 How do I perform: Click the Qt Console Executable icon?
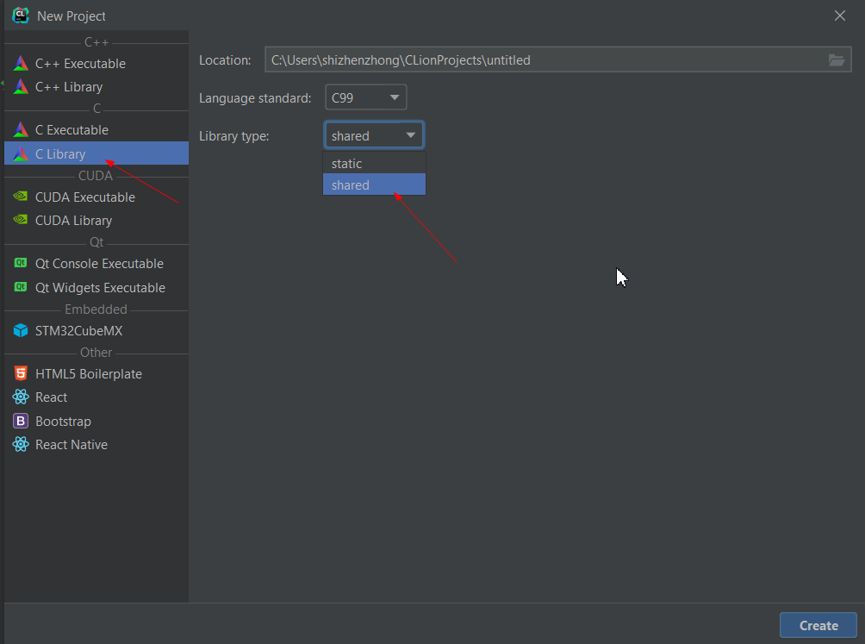pos(21,263)
